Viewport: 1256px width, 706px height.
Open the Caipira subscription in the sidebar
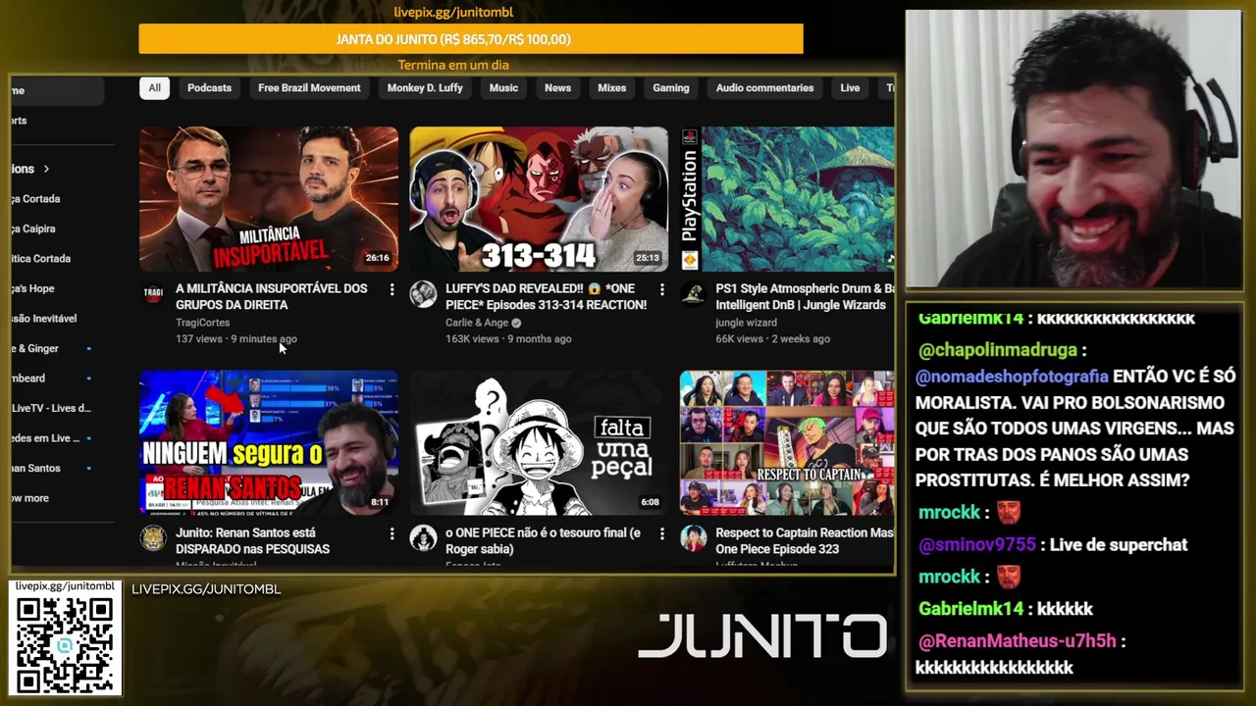point(33,228)
